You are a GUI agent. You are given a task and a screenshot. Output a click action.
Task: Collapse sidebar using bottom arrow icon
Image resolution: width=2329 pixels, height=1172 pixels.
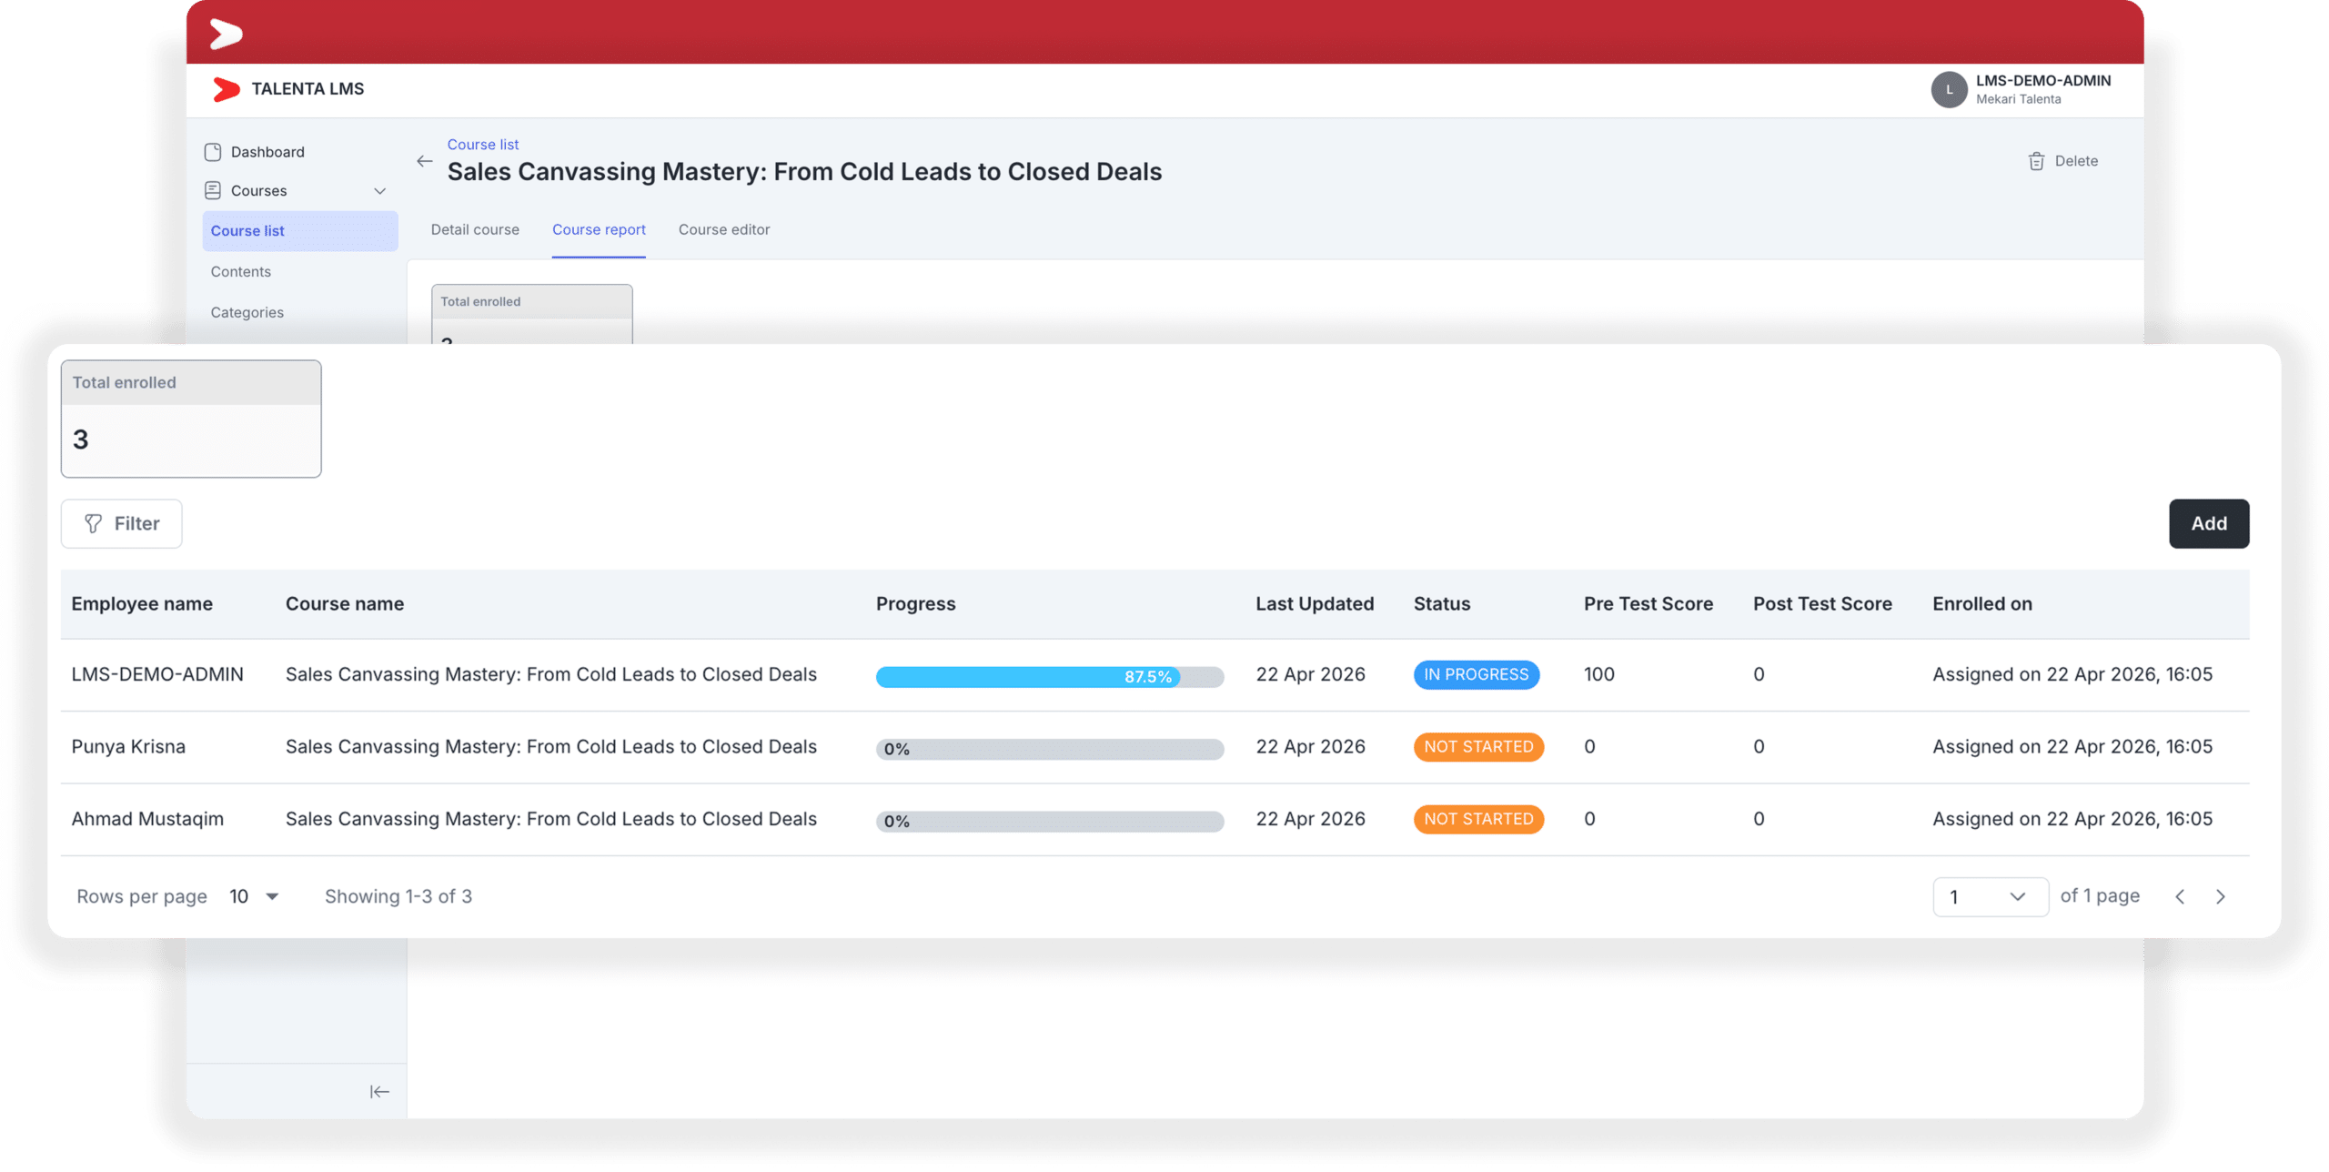tap(379, 1092)
